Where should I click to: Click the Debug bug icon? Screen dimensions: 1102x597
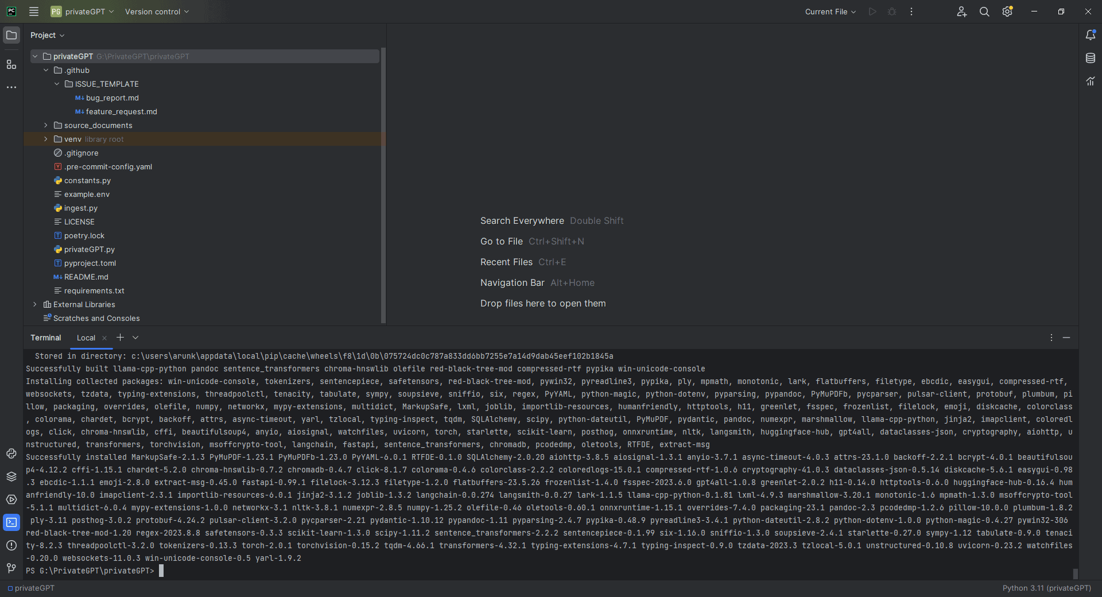pyautogui.click(x=892, y=11)
